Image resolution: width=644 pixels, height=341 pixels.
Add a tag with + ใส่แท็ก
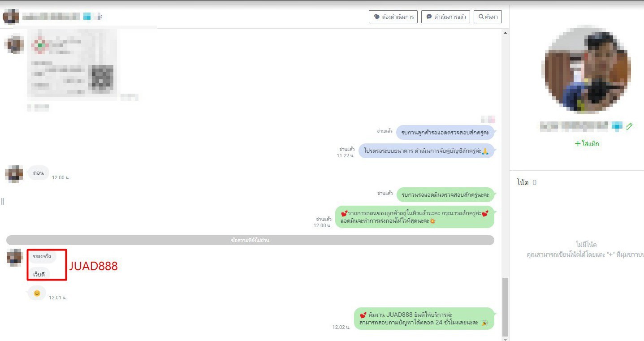coord(587,144)
